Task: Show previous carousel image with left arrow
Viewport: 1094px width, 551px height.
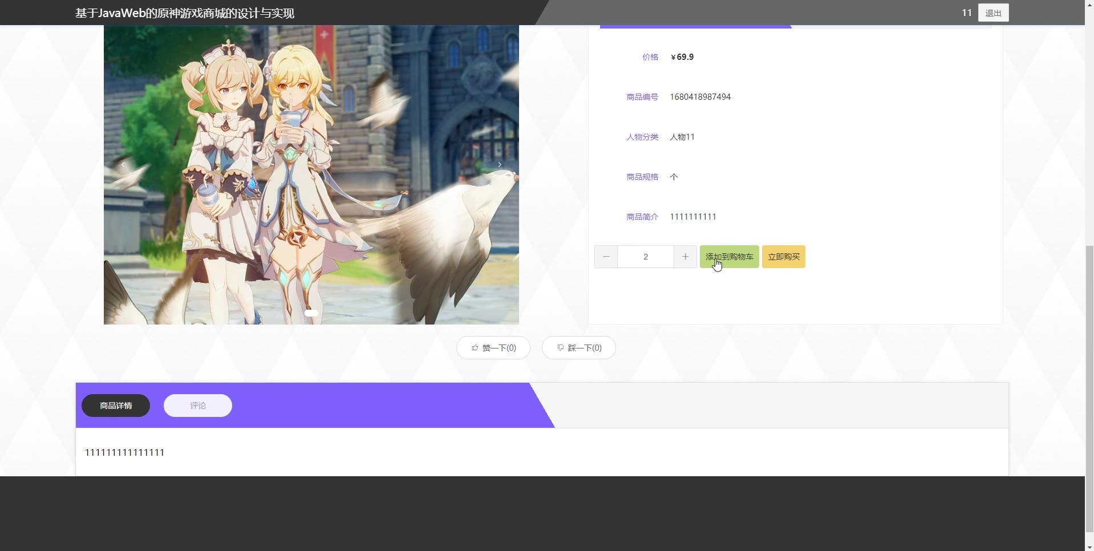Action: point(123,164)
